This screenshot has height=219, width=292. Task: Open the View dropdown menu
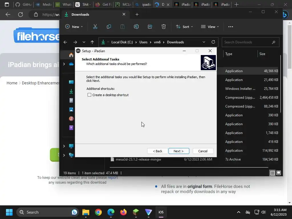[210, 27]
